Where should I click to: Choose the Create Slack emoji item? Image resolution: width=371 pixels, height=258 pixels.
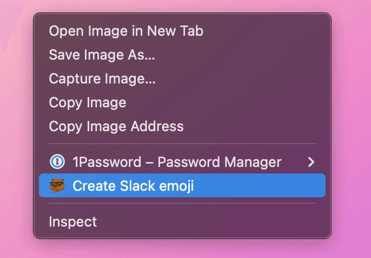tap(133, 186)
